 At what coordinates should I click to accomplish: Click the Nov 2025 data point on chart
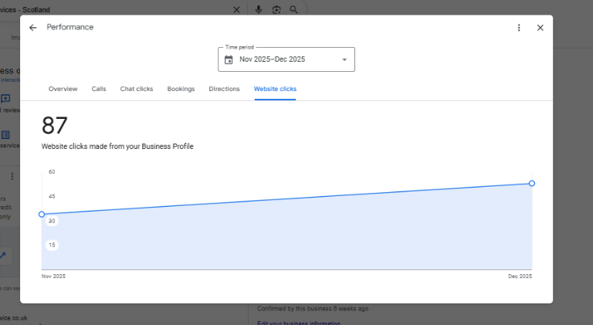point(42,214)
